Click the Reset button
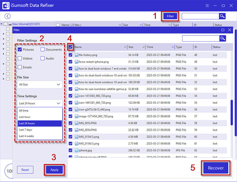 pos(25,170)
